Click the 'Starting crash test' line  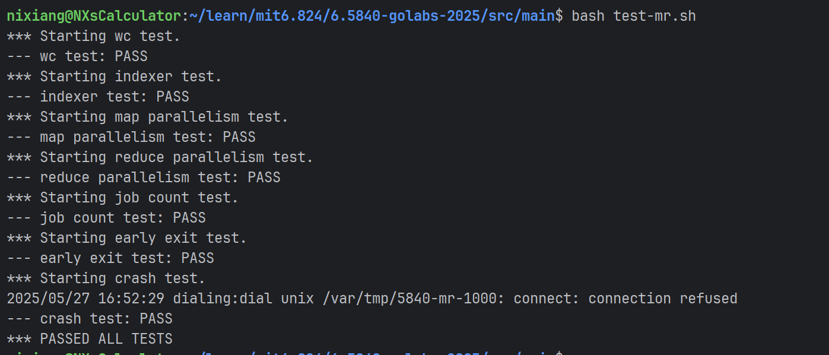click(106, 278)
